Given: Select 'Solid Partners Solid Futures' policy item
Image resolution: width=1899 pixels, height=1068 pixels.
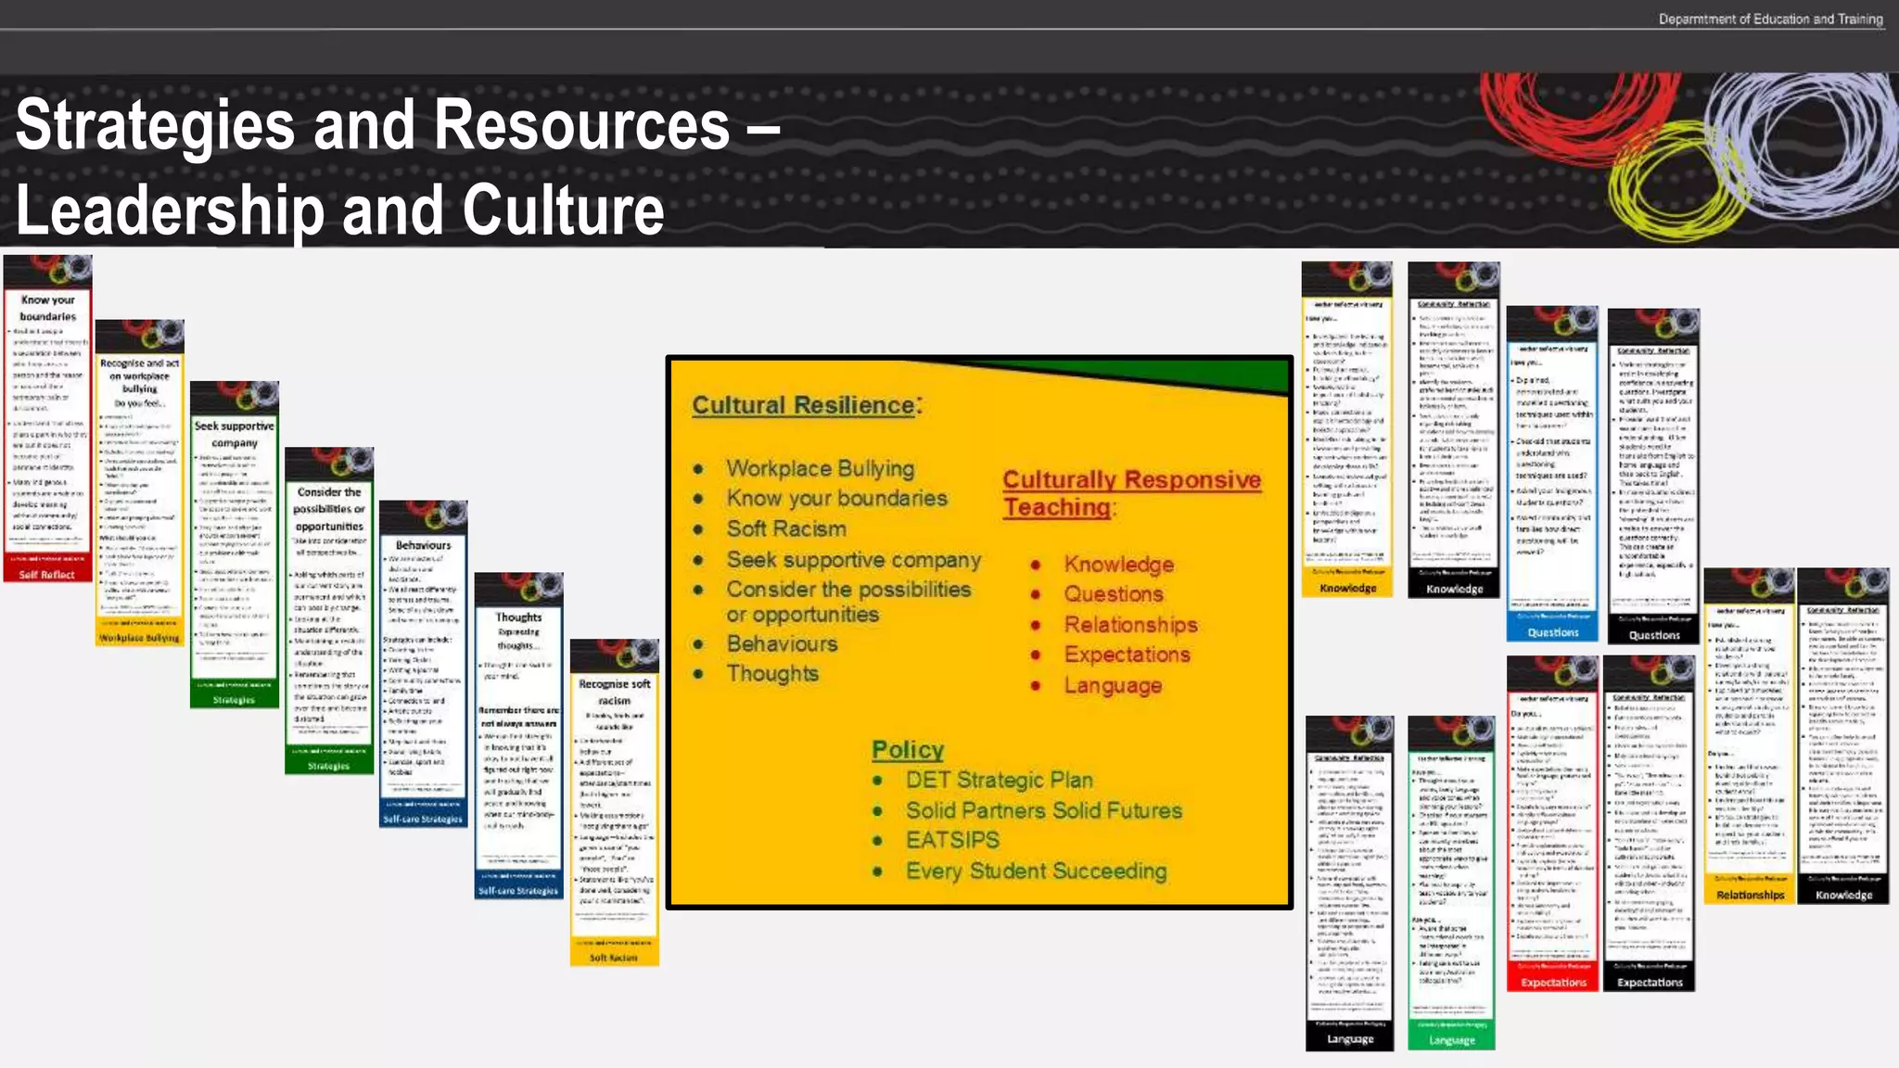Looking at the screenshot, I should coord(1044,810).
